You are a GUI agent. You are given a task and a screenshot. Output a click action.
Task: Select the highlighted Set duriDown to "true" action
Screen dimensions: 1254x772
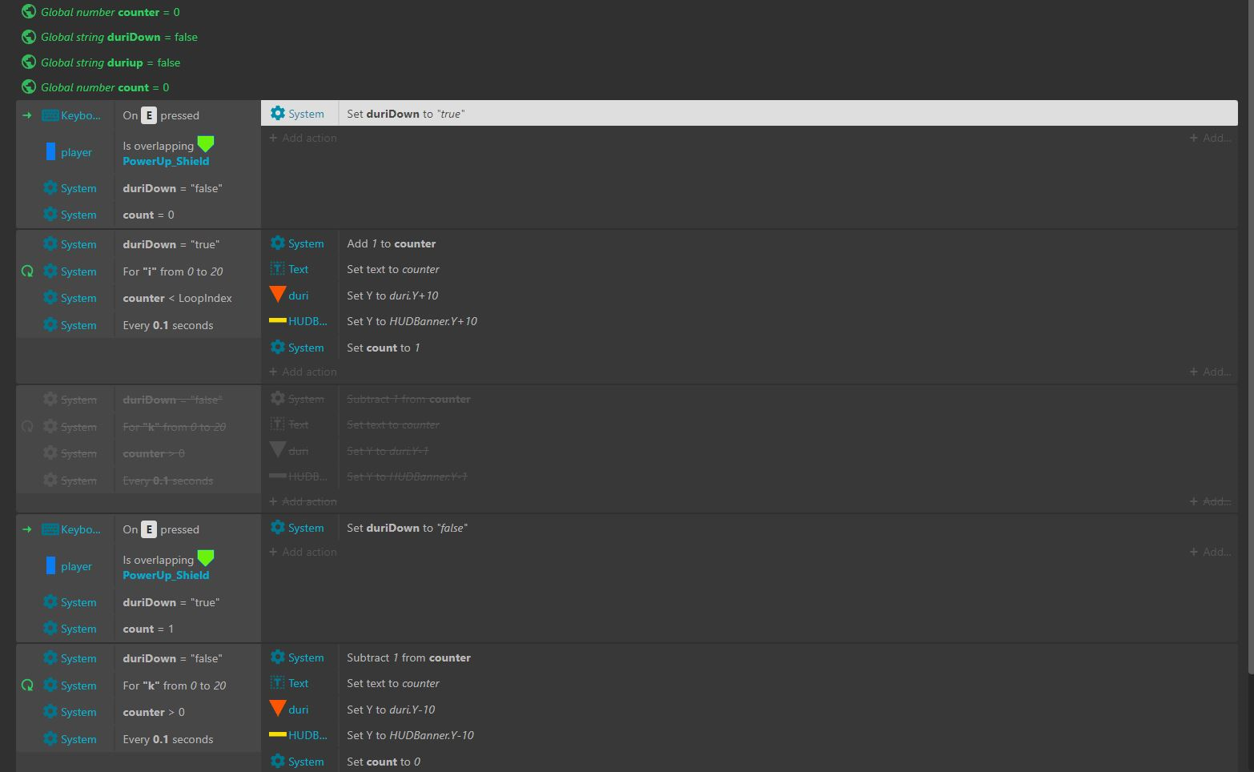point(749,113)
